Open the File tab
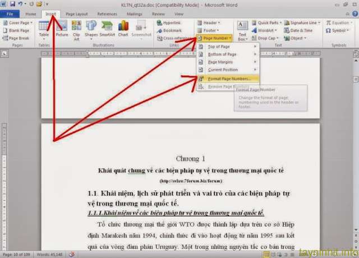 10,13
